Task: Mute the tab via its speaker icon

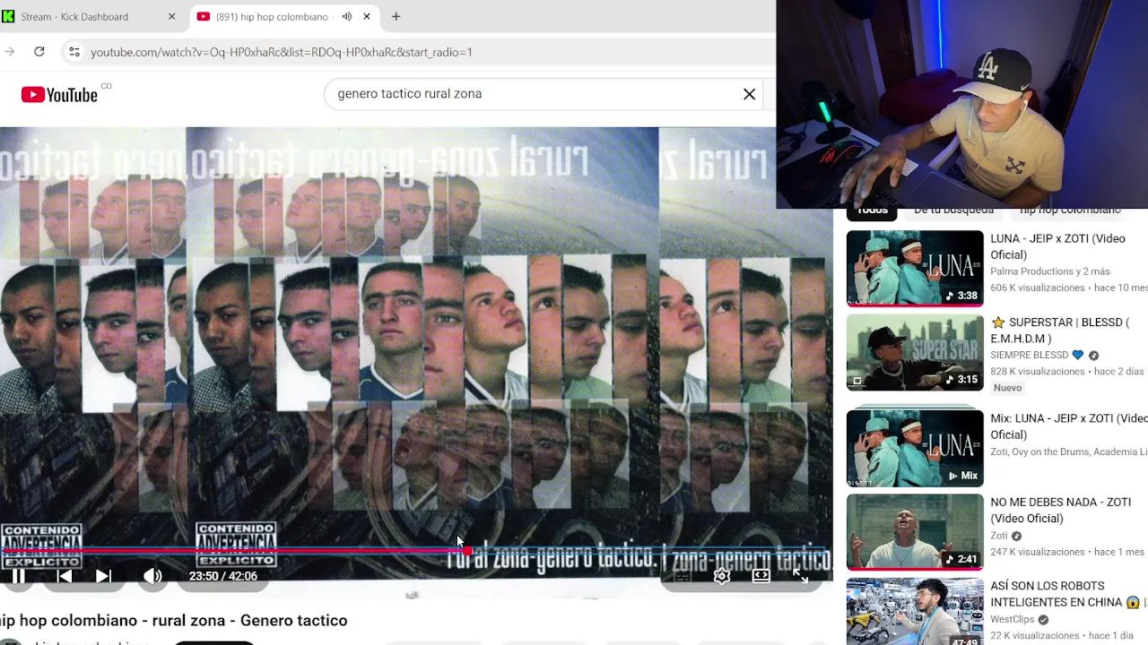Action: pos(347,16)
